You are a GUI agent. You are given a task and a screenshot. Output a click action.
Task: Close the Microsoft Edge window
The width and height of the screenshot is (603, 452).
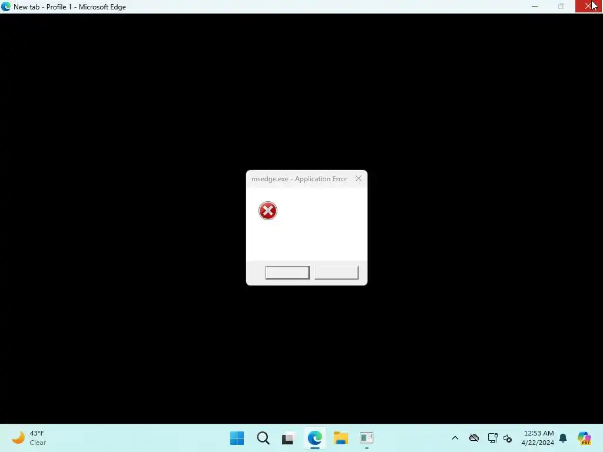(x=588, y=6)
